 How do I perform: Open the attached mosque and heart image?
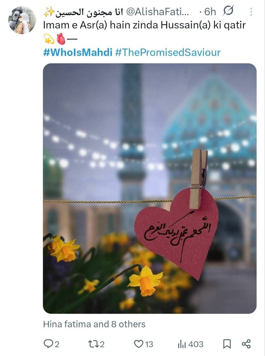pos(150,188)
